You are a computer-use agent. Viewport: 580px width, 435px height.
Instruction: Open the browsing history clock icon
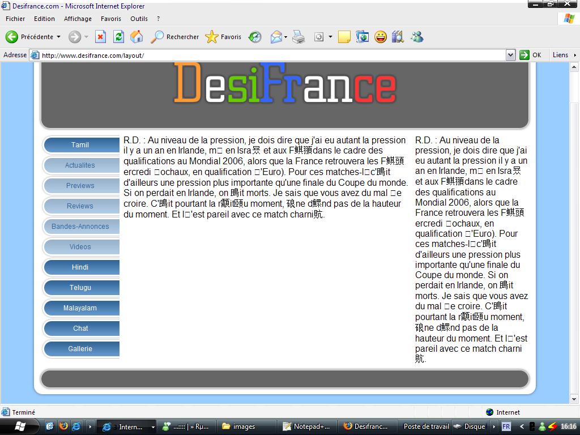254,37
